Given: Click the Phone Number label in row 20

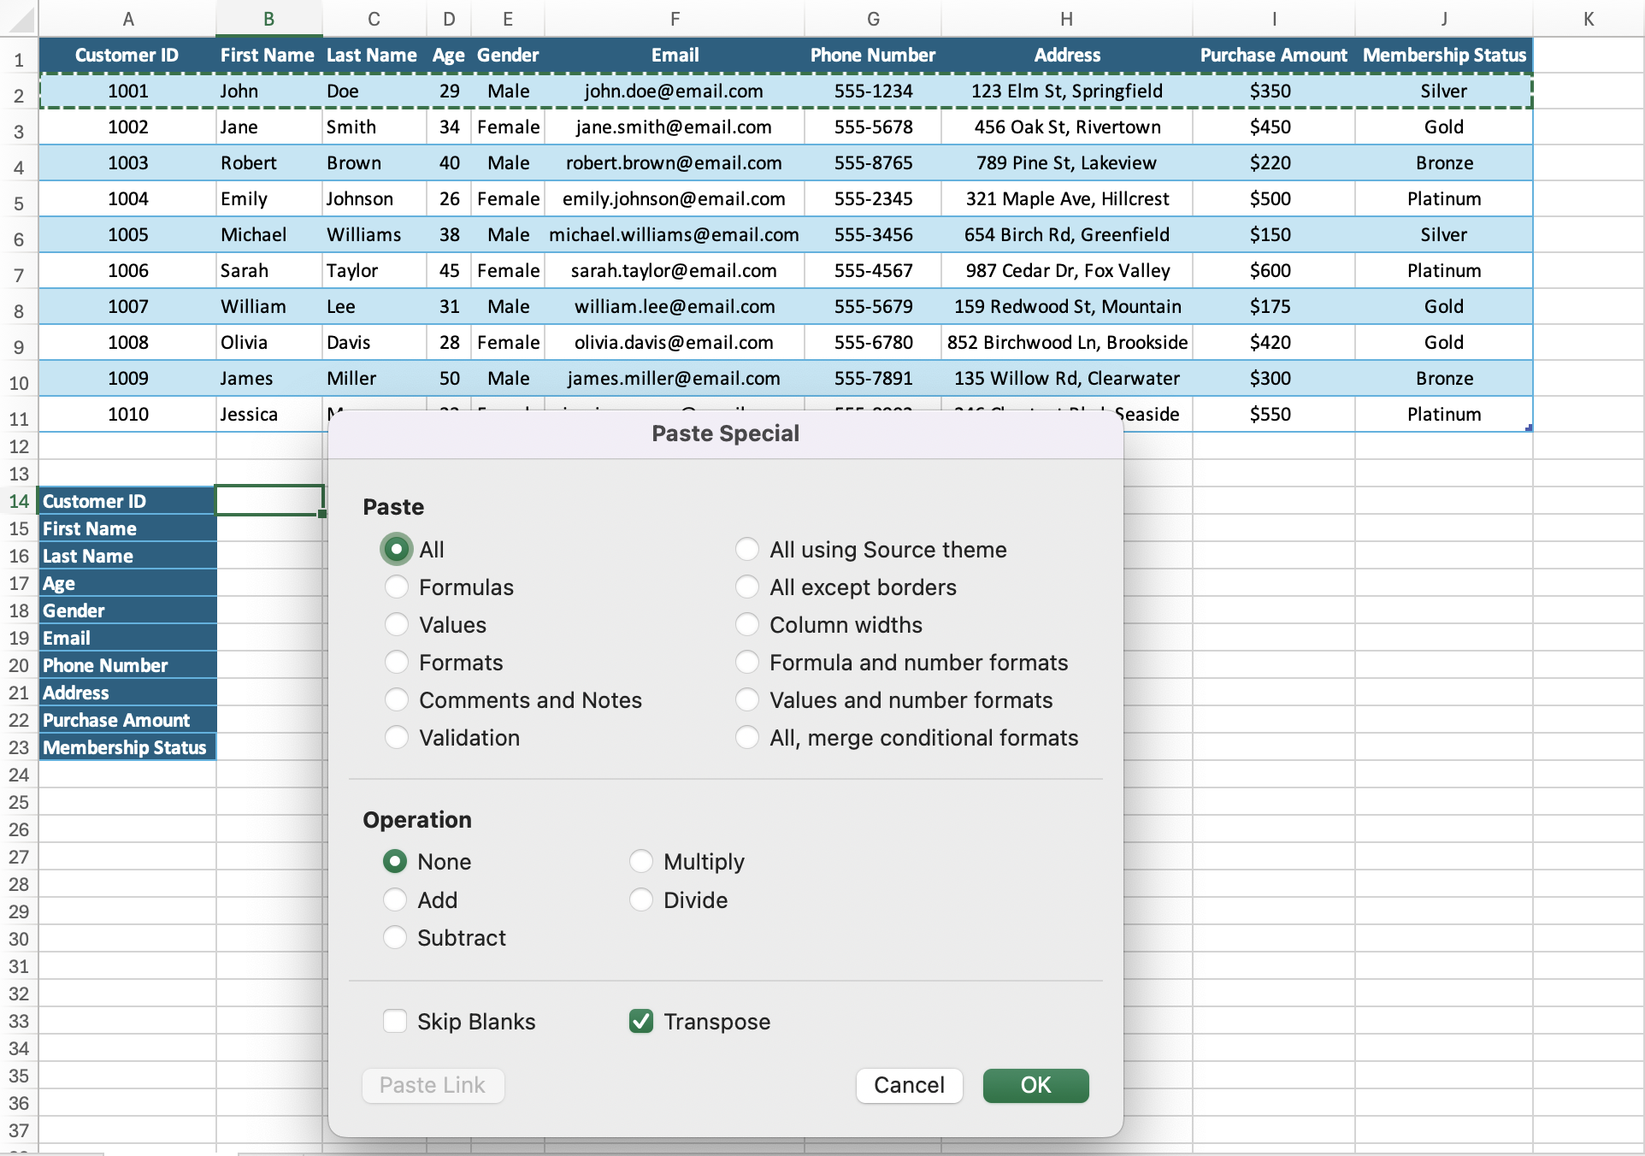Looking at the screenshot, I should pyautogui.click(x=127, y=665).
